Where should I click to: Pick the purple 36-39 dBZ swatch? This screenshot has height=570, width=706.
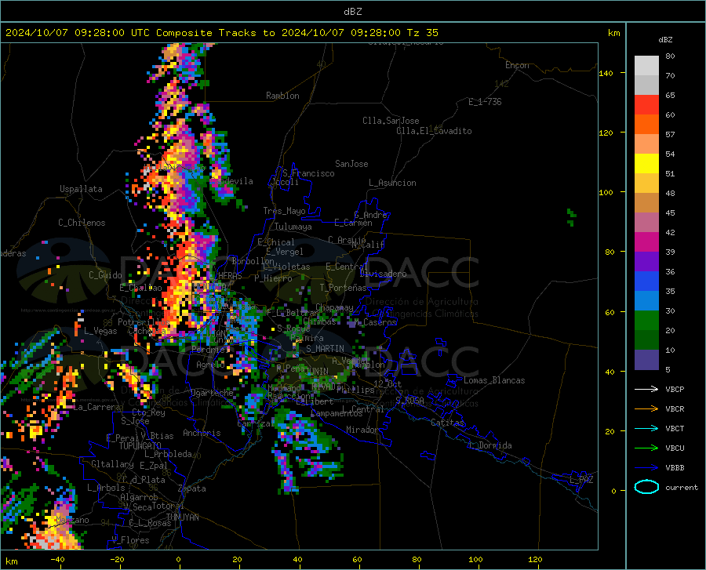pos(646,262)
